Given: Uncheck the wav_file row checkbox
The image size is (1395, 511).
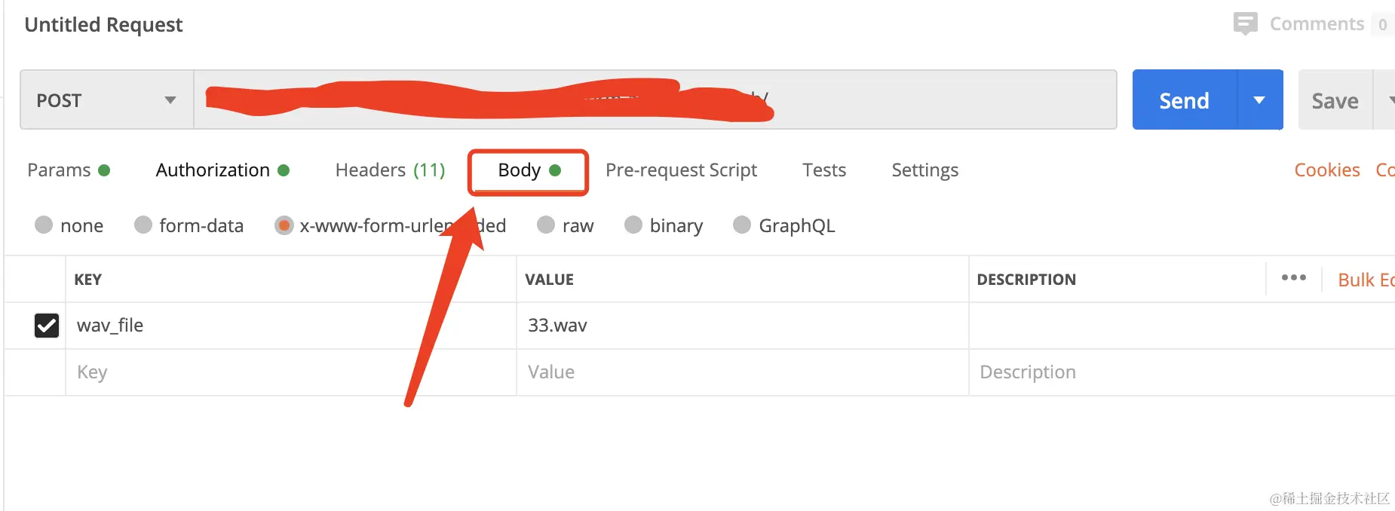Looking at the screenshot, I should pyautogui.click(x=47, y=326).
